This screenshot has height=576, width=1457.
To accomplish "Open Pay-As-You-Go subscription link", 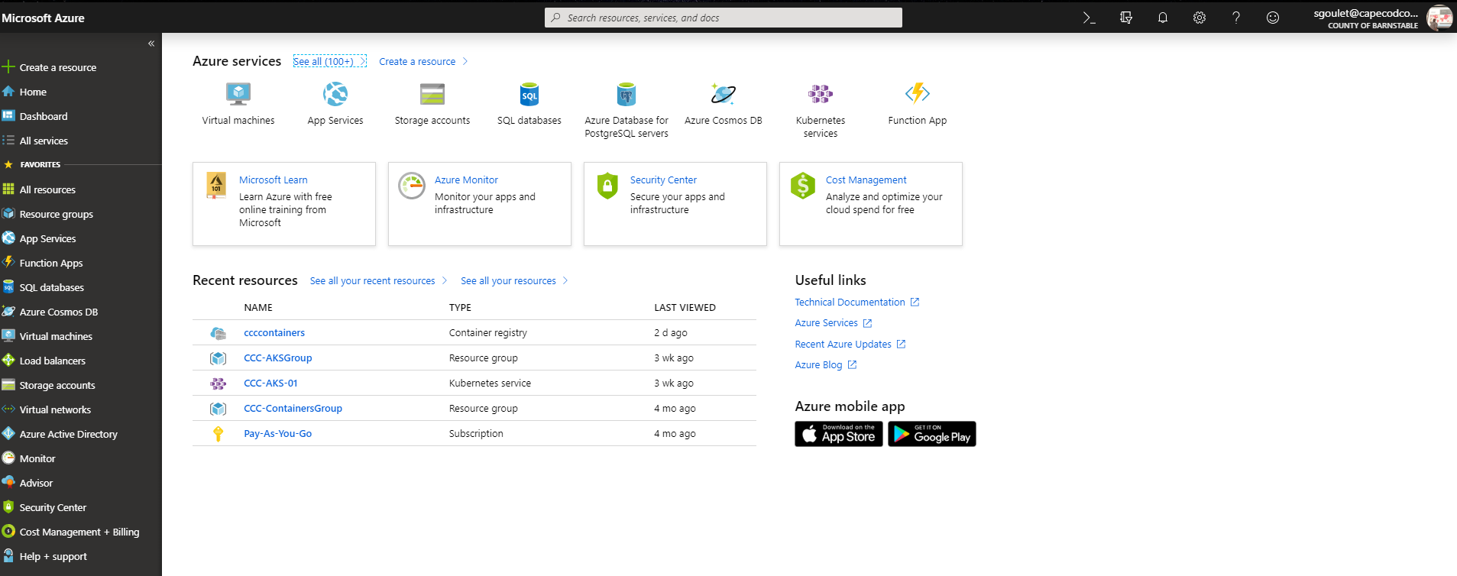I will click(278, 434).
